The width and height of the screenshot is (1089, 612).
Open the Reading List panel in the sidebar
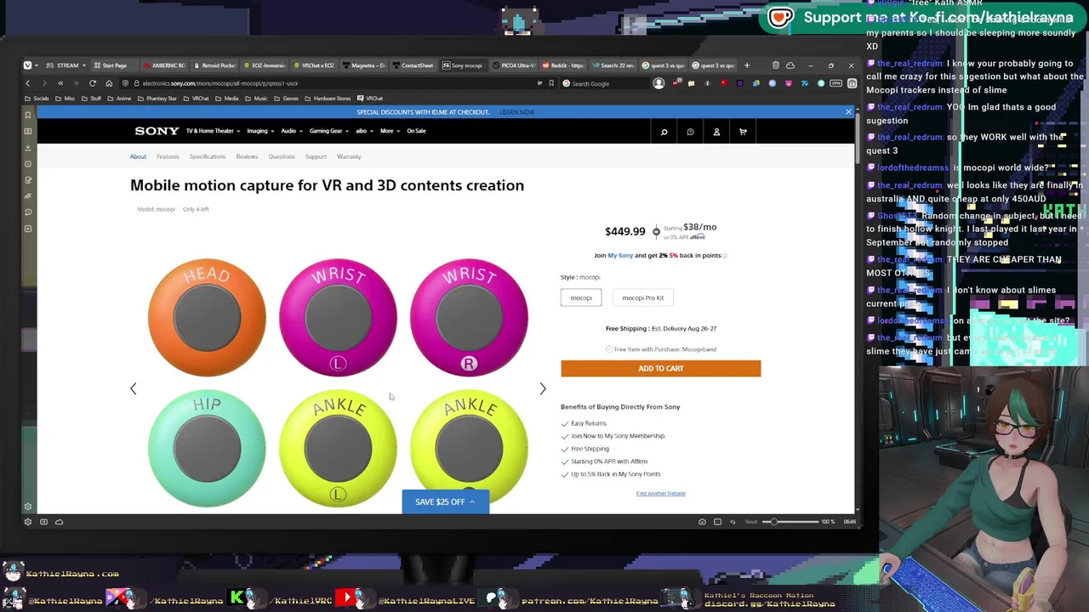[28, 131]
